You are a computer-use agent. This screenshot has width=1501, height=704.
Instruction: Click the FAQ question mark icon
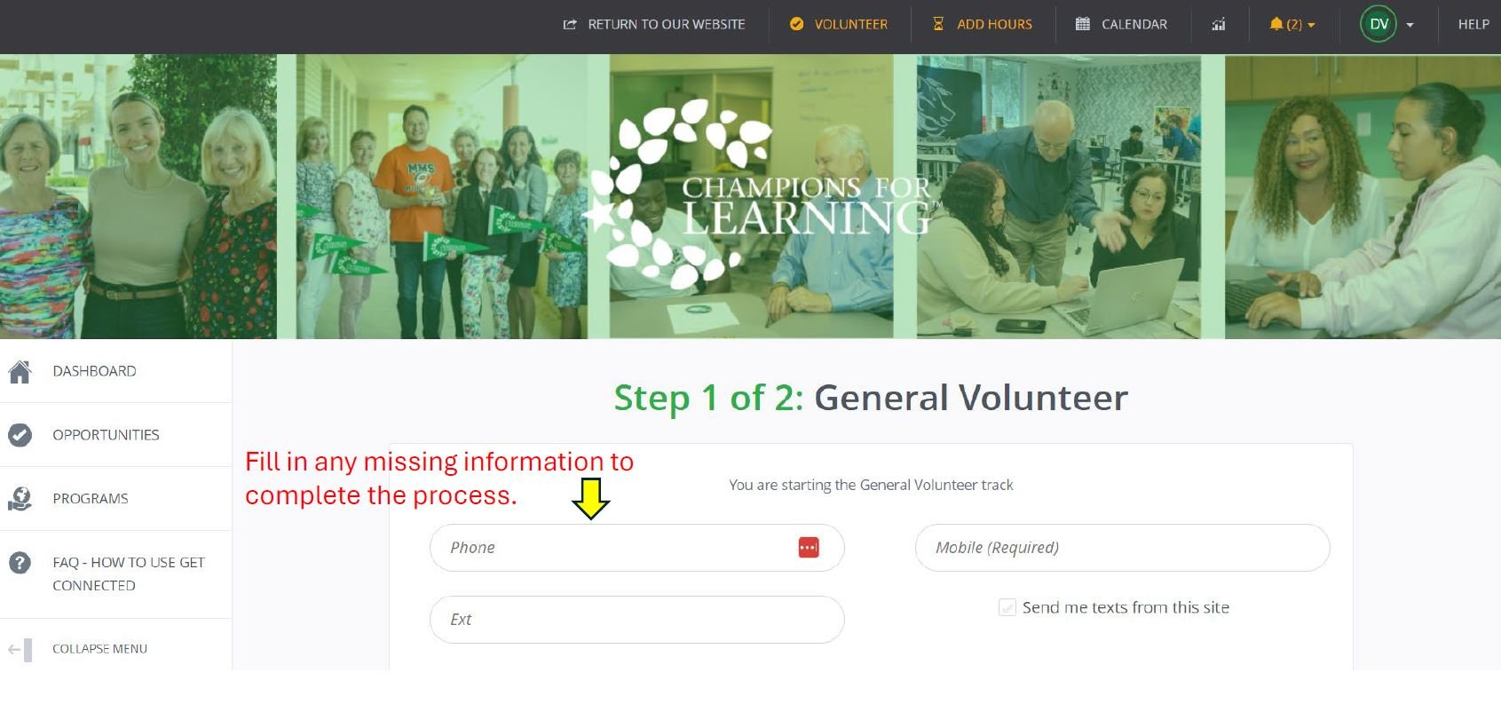20,563
